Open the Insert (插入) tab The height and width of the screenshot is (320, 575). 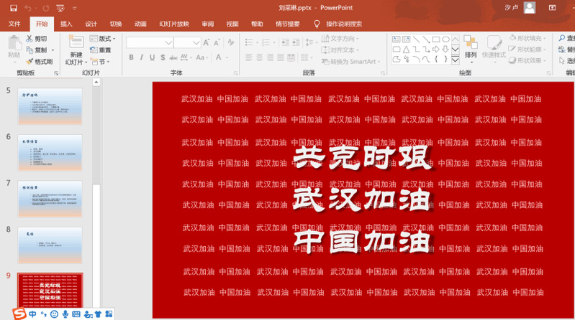coord(66,24)
